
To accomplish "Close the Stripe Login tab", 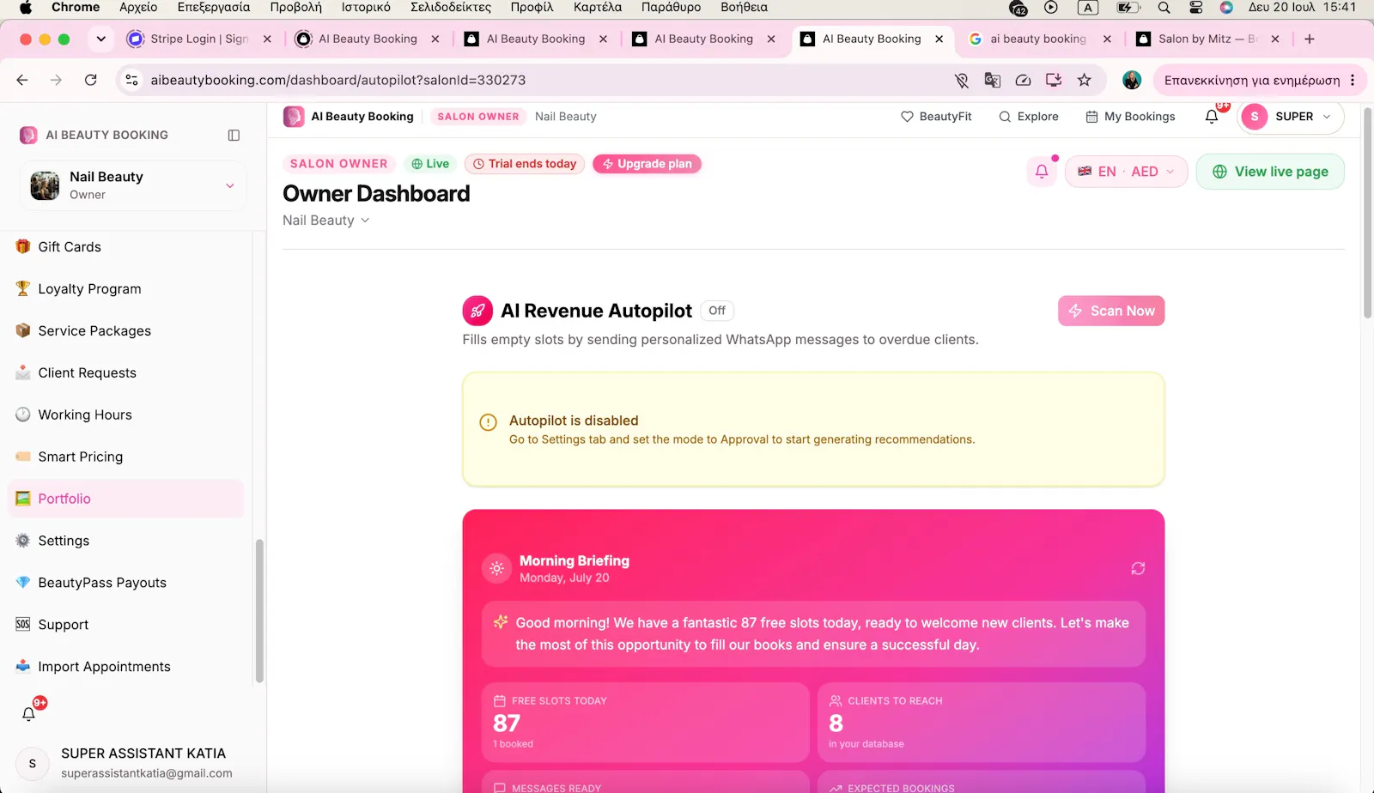I will tap(267, 39).
